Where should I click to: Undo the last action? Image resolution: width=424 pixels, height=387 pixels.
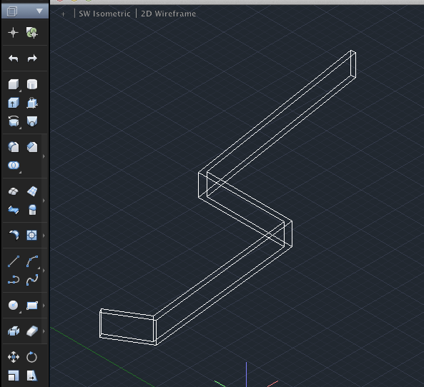pos(14,59)
